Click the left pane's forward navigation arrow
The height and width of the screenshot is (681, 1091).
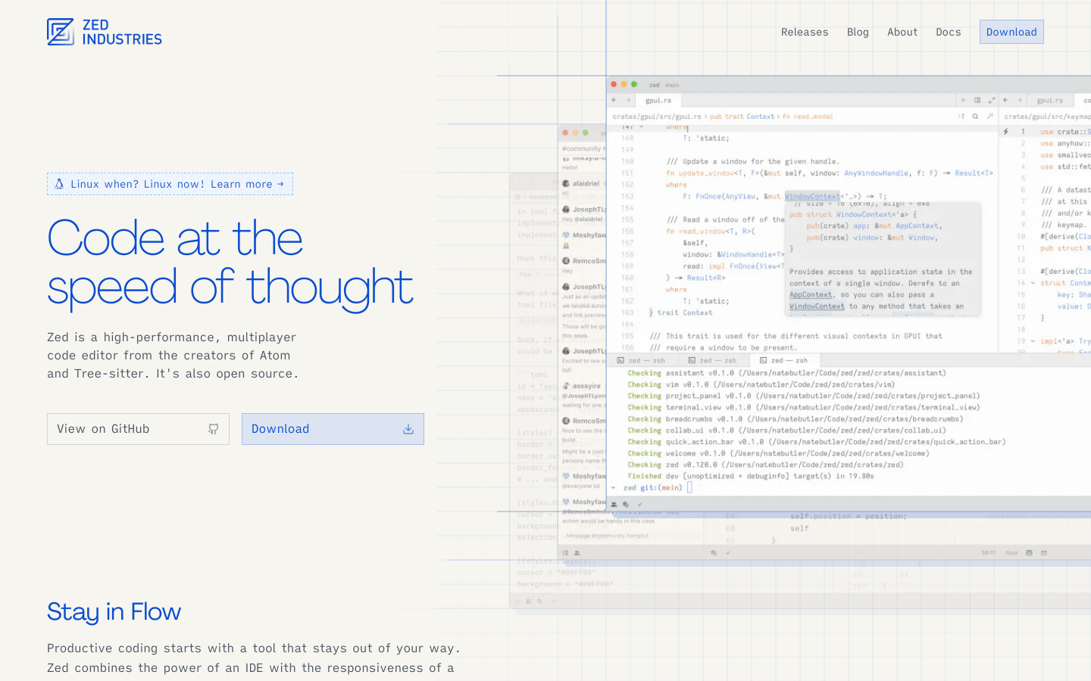pos(628,100)
